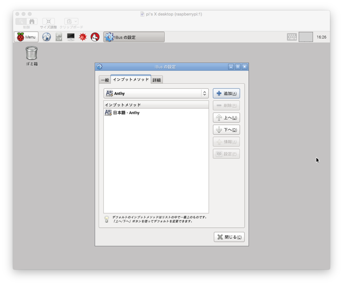This screenshot has height=285, width=343.
Task: Click the 情報(A) info button
Action: point(226,142)
